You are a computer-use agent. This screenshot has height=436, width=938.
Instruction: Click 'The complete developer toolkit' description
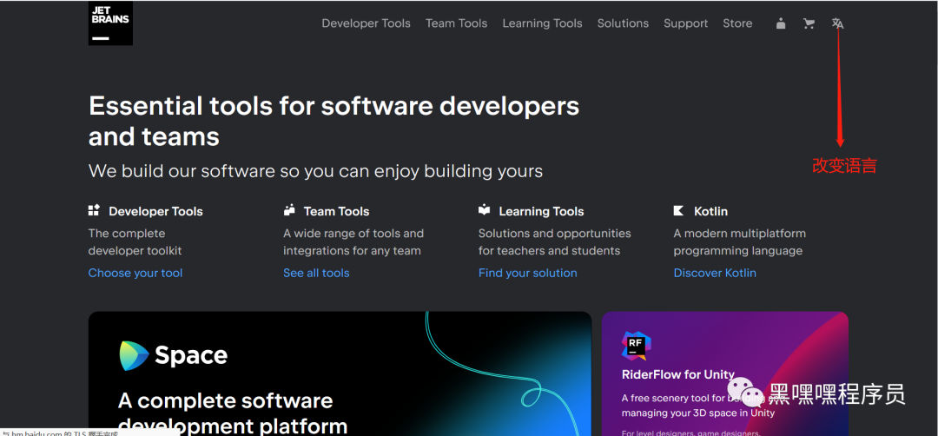(135, 241)
